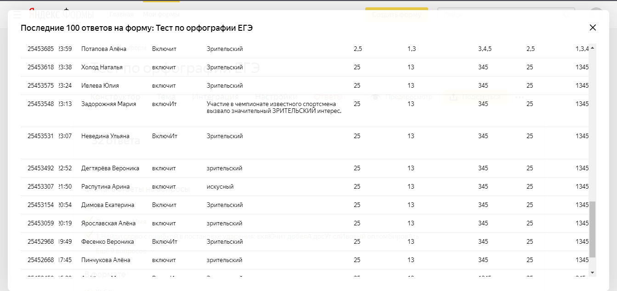Click response ID 25453492
This screenshot has width=617, height=291.
(x=40, y=168)
